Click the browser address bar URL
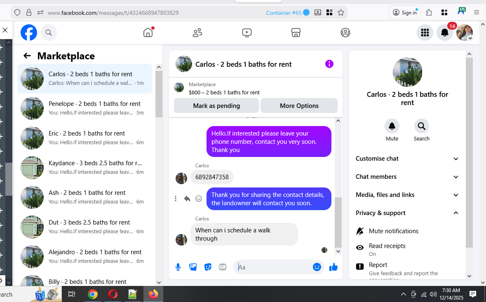 point(113,13)
